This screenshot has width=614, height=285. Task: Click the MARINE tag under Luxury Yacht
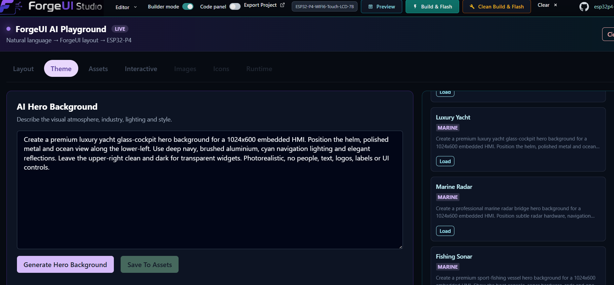pos(448,128)
